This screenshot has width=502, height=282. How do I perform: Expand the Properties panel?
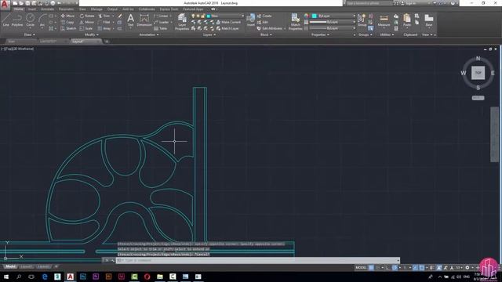click(320, 34)
